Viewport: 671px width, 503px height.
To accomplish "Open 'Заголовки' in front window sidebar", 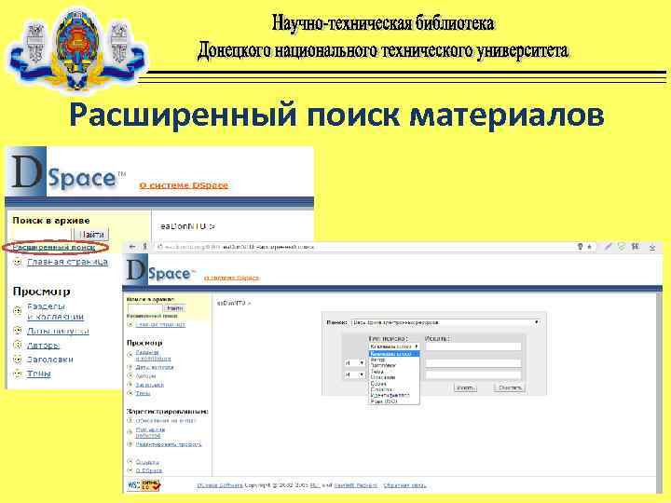I will pos(150,385).
